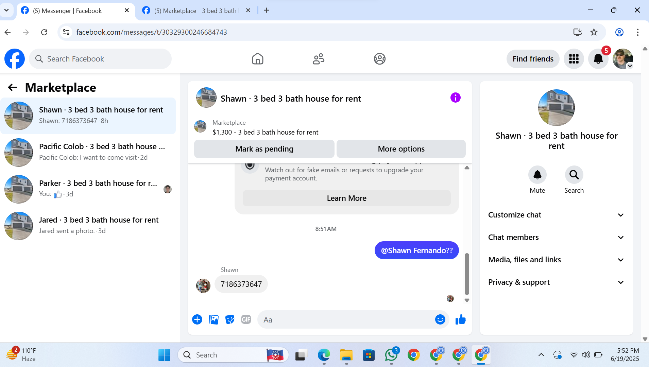Click Find friends button
Viewport: 649px width, 367px height.
pos(533,59)
